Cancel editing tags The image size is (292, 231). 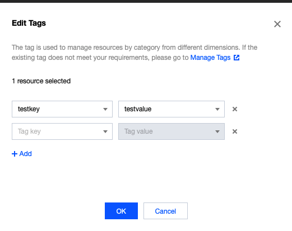(165, 211)
